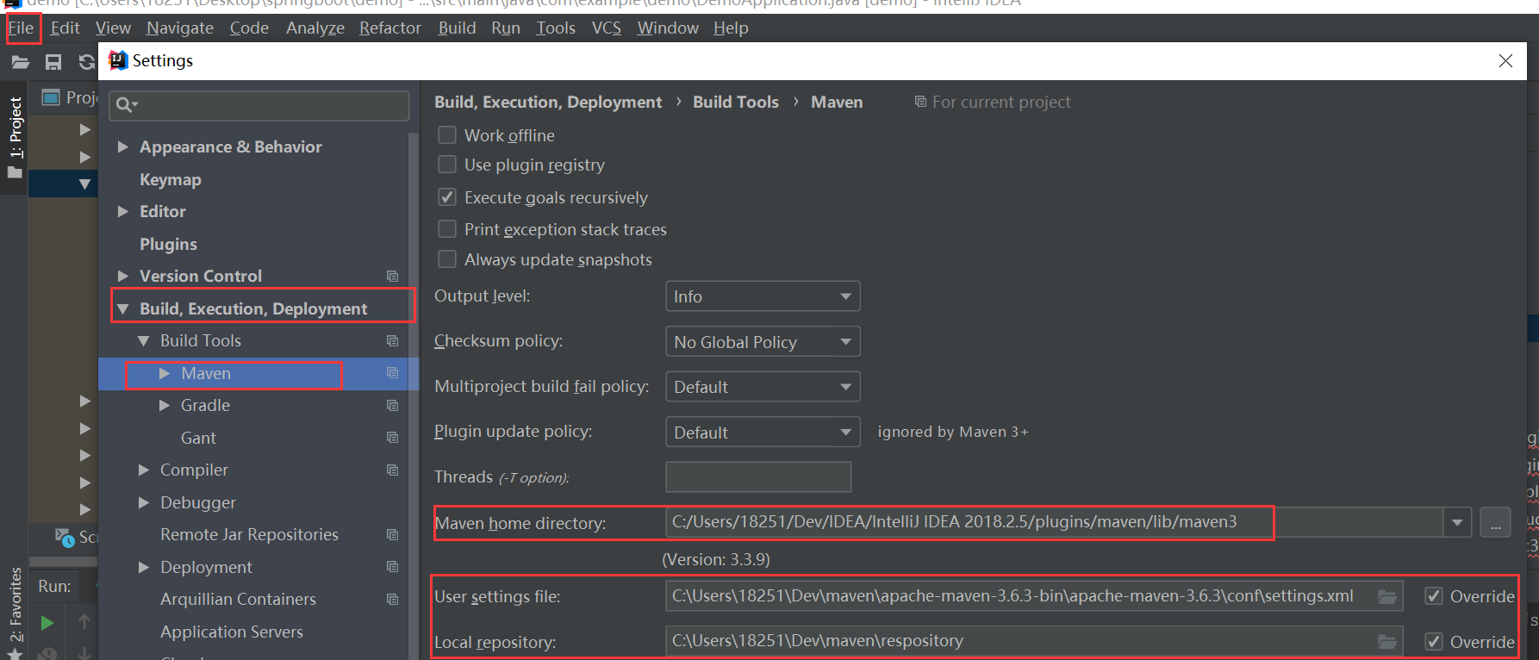Click the project-level icon next to Arquillian Containers

click(x=393, y=600)
